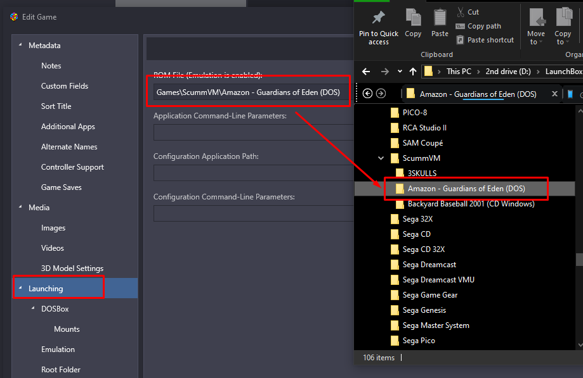This screenshot has width=583, height=378.
Task: Click This PC in the breadcrumb
Action: click(x=459, y=71)
